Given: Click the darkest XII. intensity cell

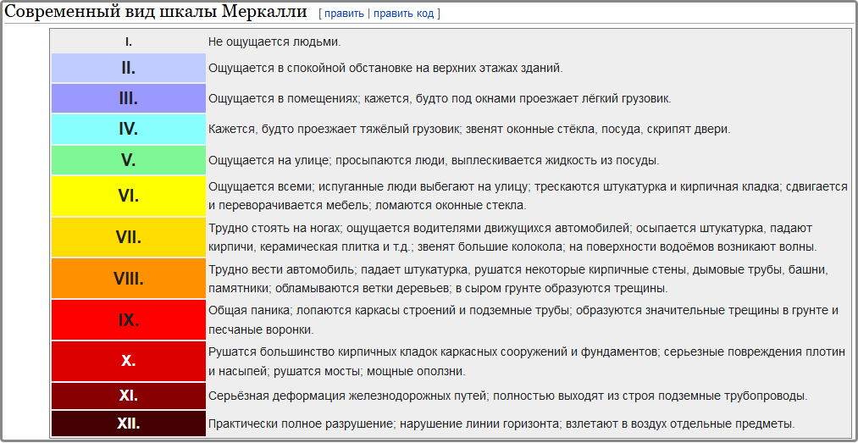Looking at the screenshot, I should 129,424.
